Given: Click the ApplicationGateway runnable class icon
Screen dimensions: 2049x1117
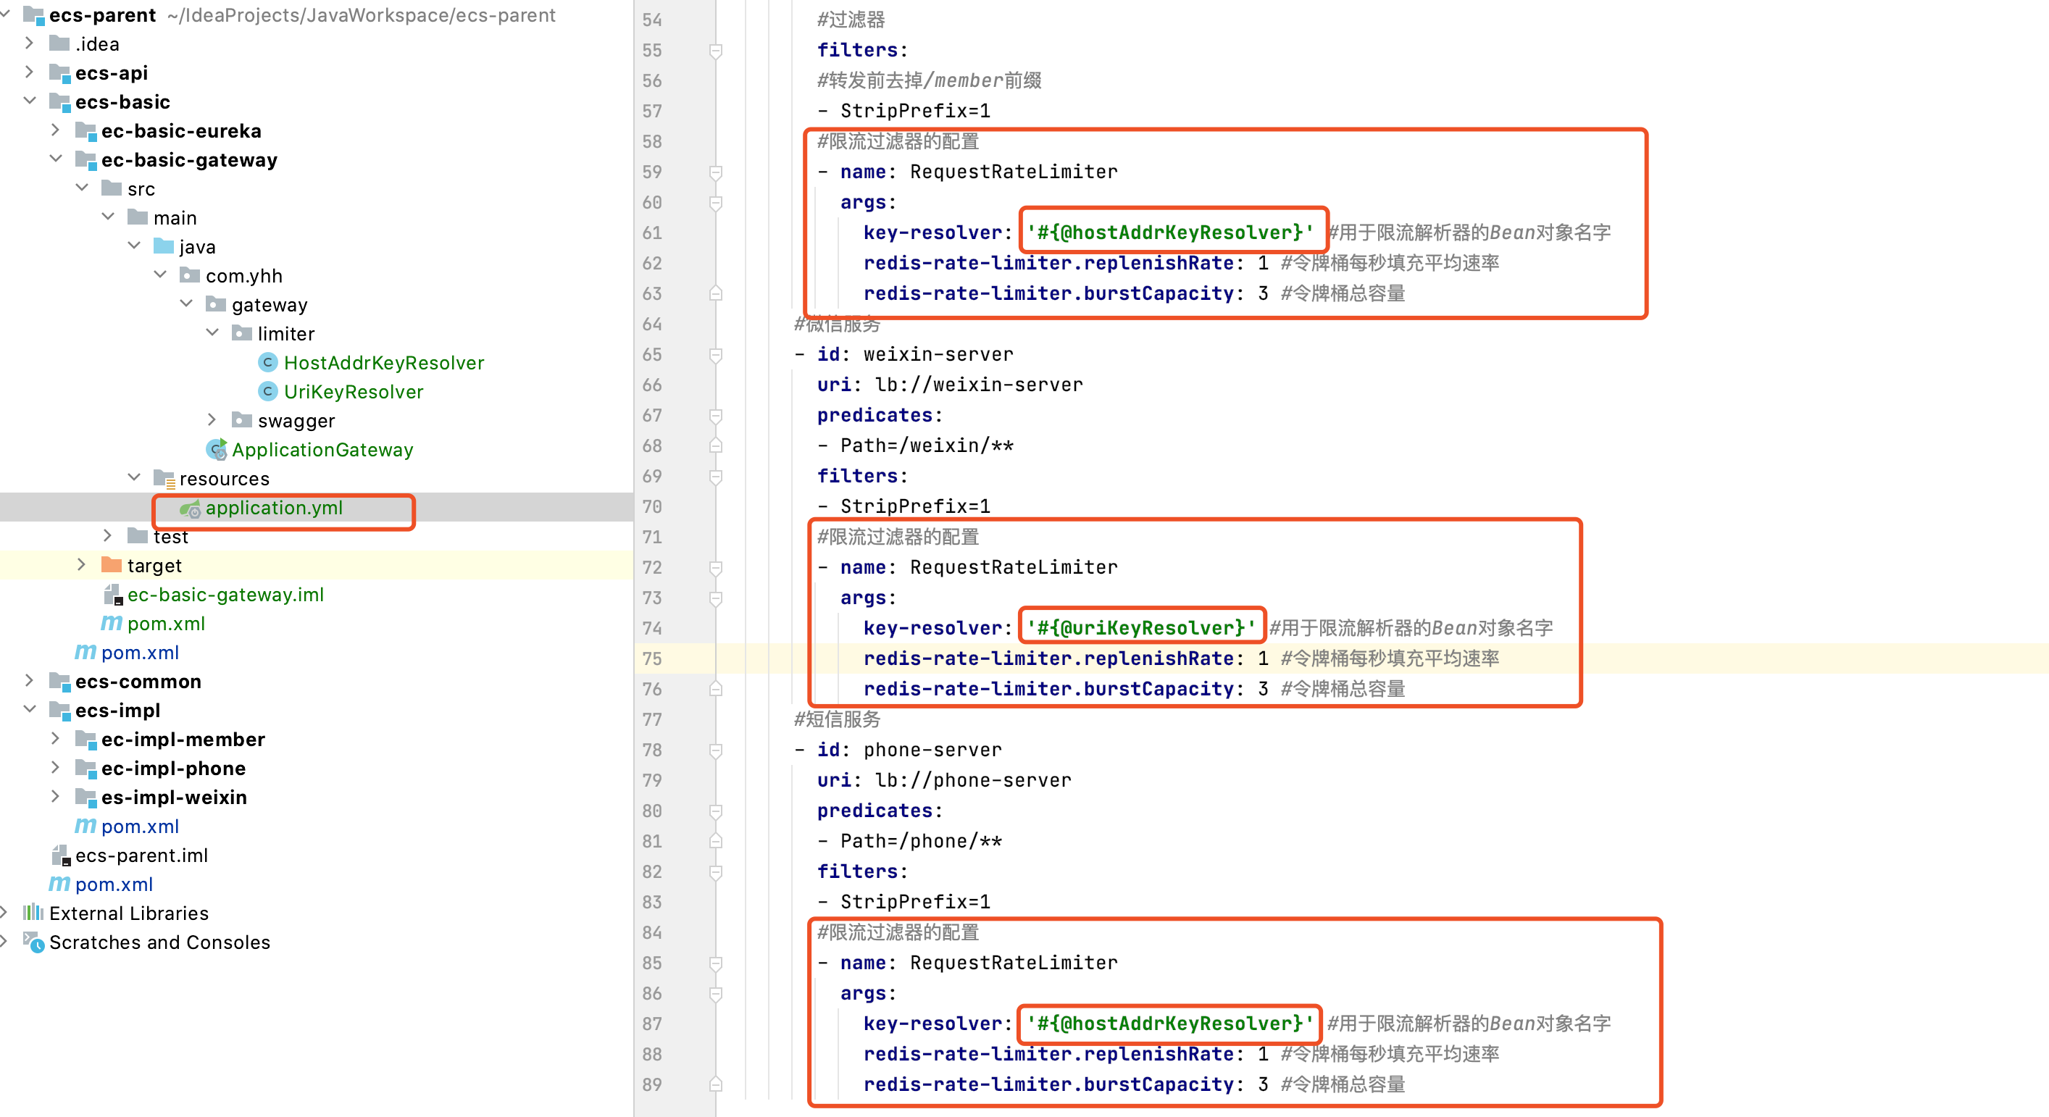Looking at the screenshot, I should pos(217,450).
